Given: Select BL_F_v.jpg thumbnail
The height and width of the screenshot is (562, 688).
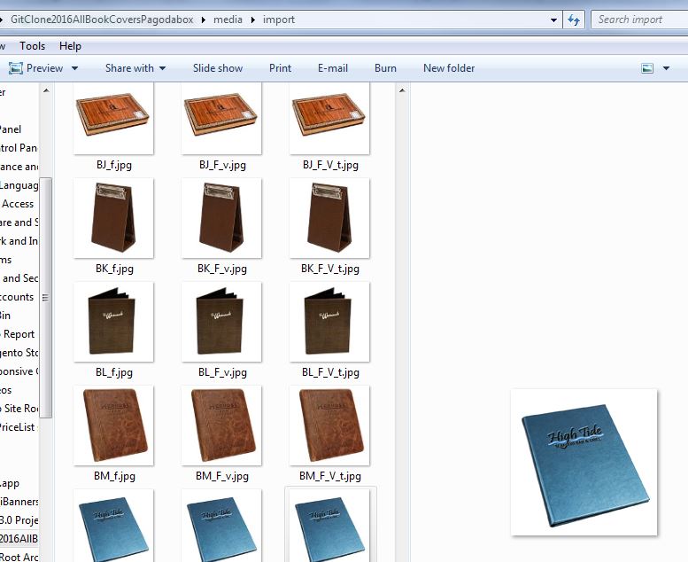Looking at the screenshot, I should [221, 322].
